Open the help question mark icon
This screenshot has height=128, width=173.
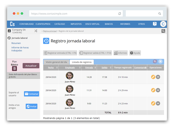pyautogui.click(x=155, y=24)
